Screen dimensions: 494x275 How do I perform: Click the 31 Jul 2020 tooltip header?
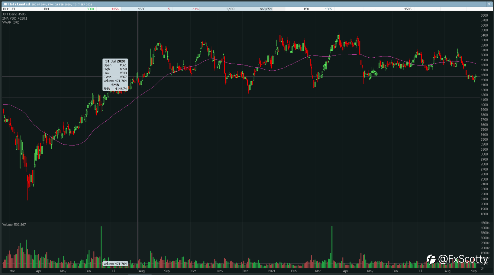click(x=115, y=61)
